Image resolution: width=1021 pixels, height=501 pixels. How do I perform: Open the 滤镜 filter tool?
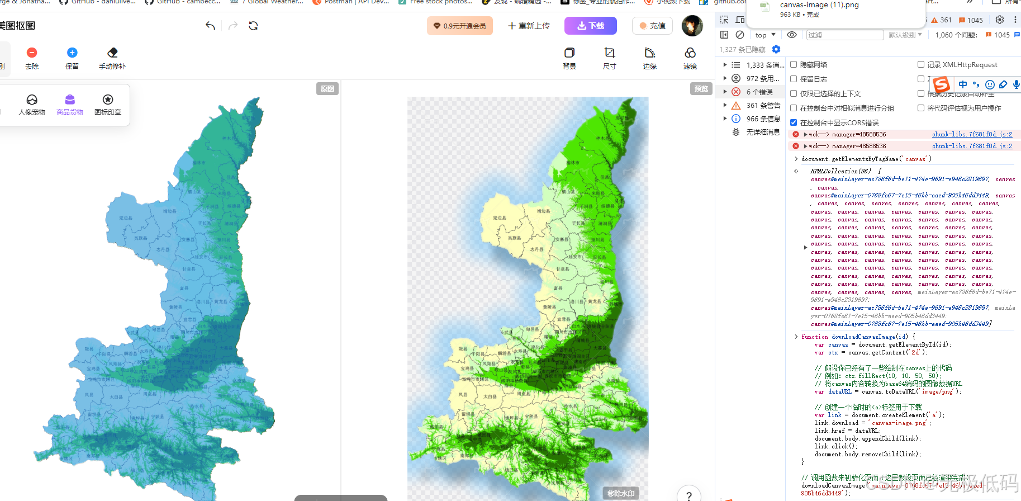[x=690, y=58]
